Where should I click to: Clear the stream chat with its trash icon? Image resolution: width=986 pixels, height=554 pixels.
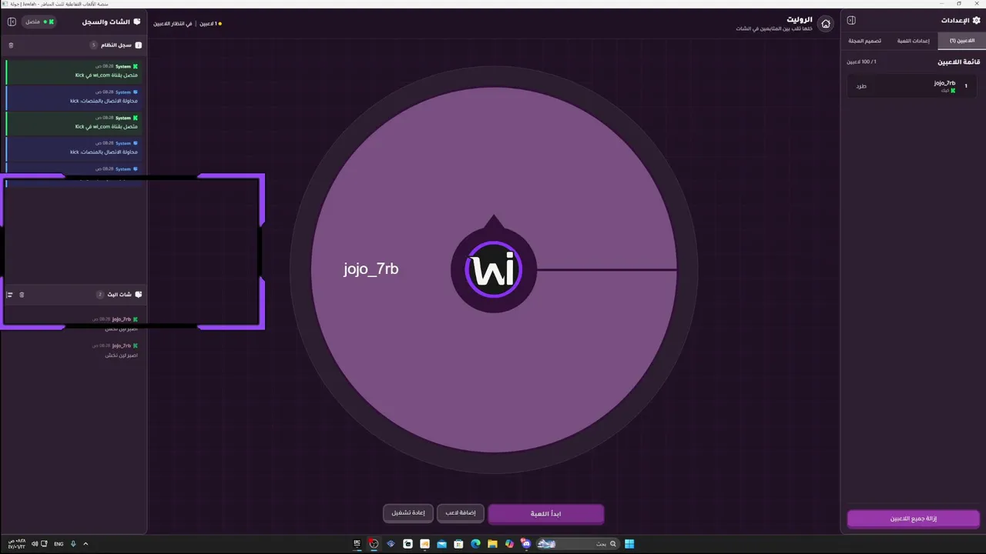coord(22,295)
